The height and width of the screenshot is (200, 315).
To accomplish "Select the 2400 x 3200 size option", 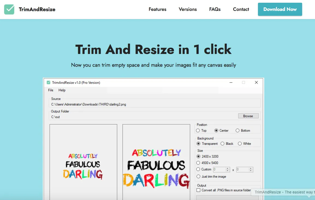I will point(198,156).
